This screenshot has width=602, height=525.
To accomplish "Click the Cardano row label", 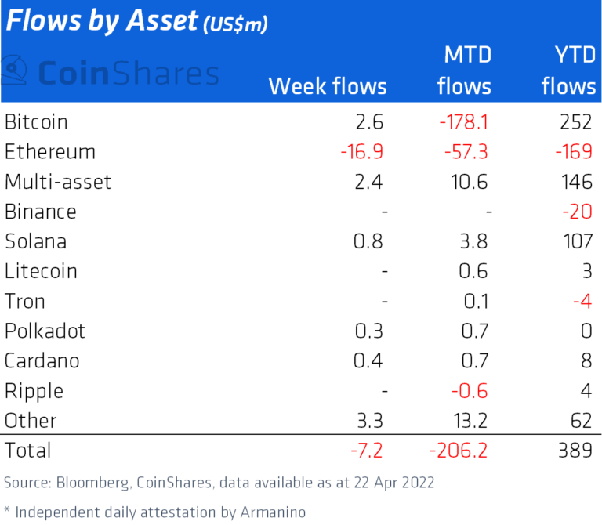I will [x=42, y=360].
